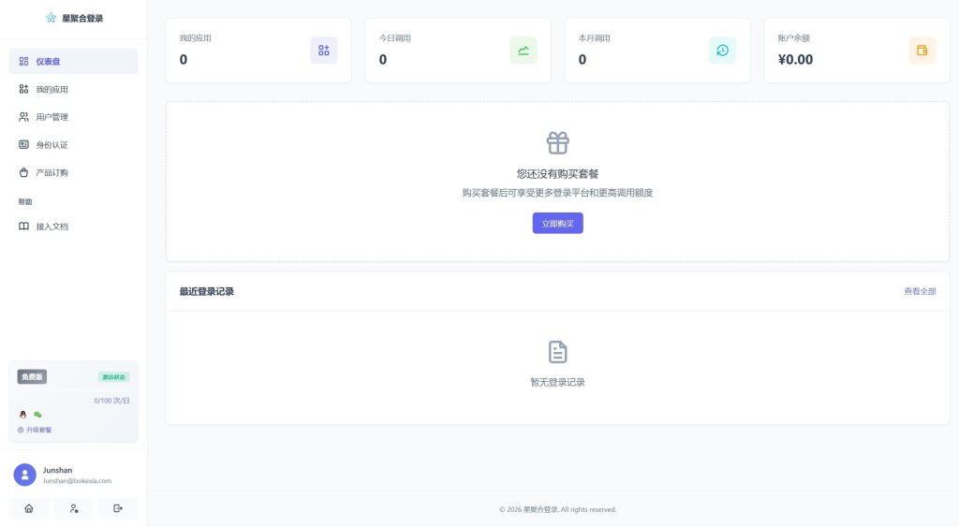Click the WeChat platform icon
959x527 pixels.
coord(37,414)
